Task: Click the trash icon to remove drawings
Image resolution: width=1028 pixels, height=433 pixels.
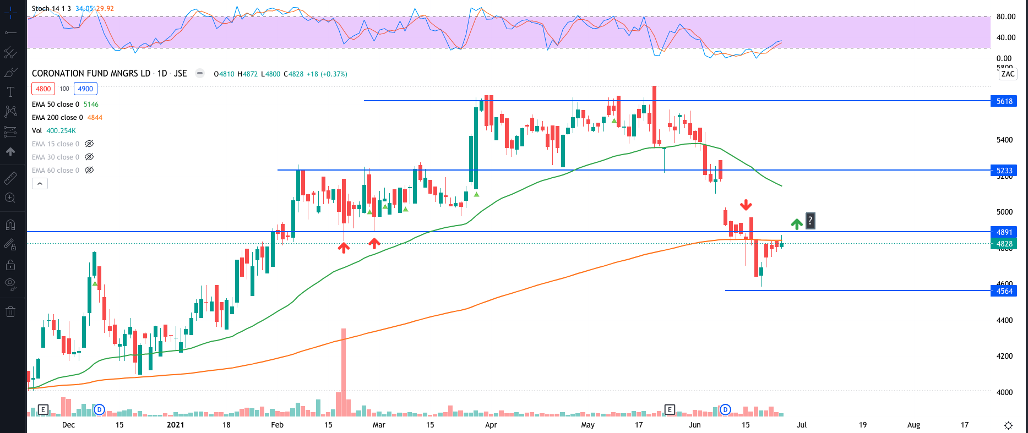Action: [10, 312]
